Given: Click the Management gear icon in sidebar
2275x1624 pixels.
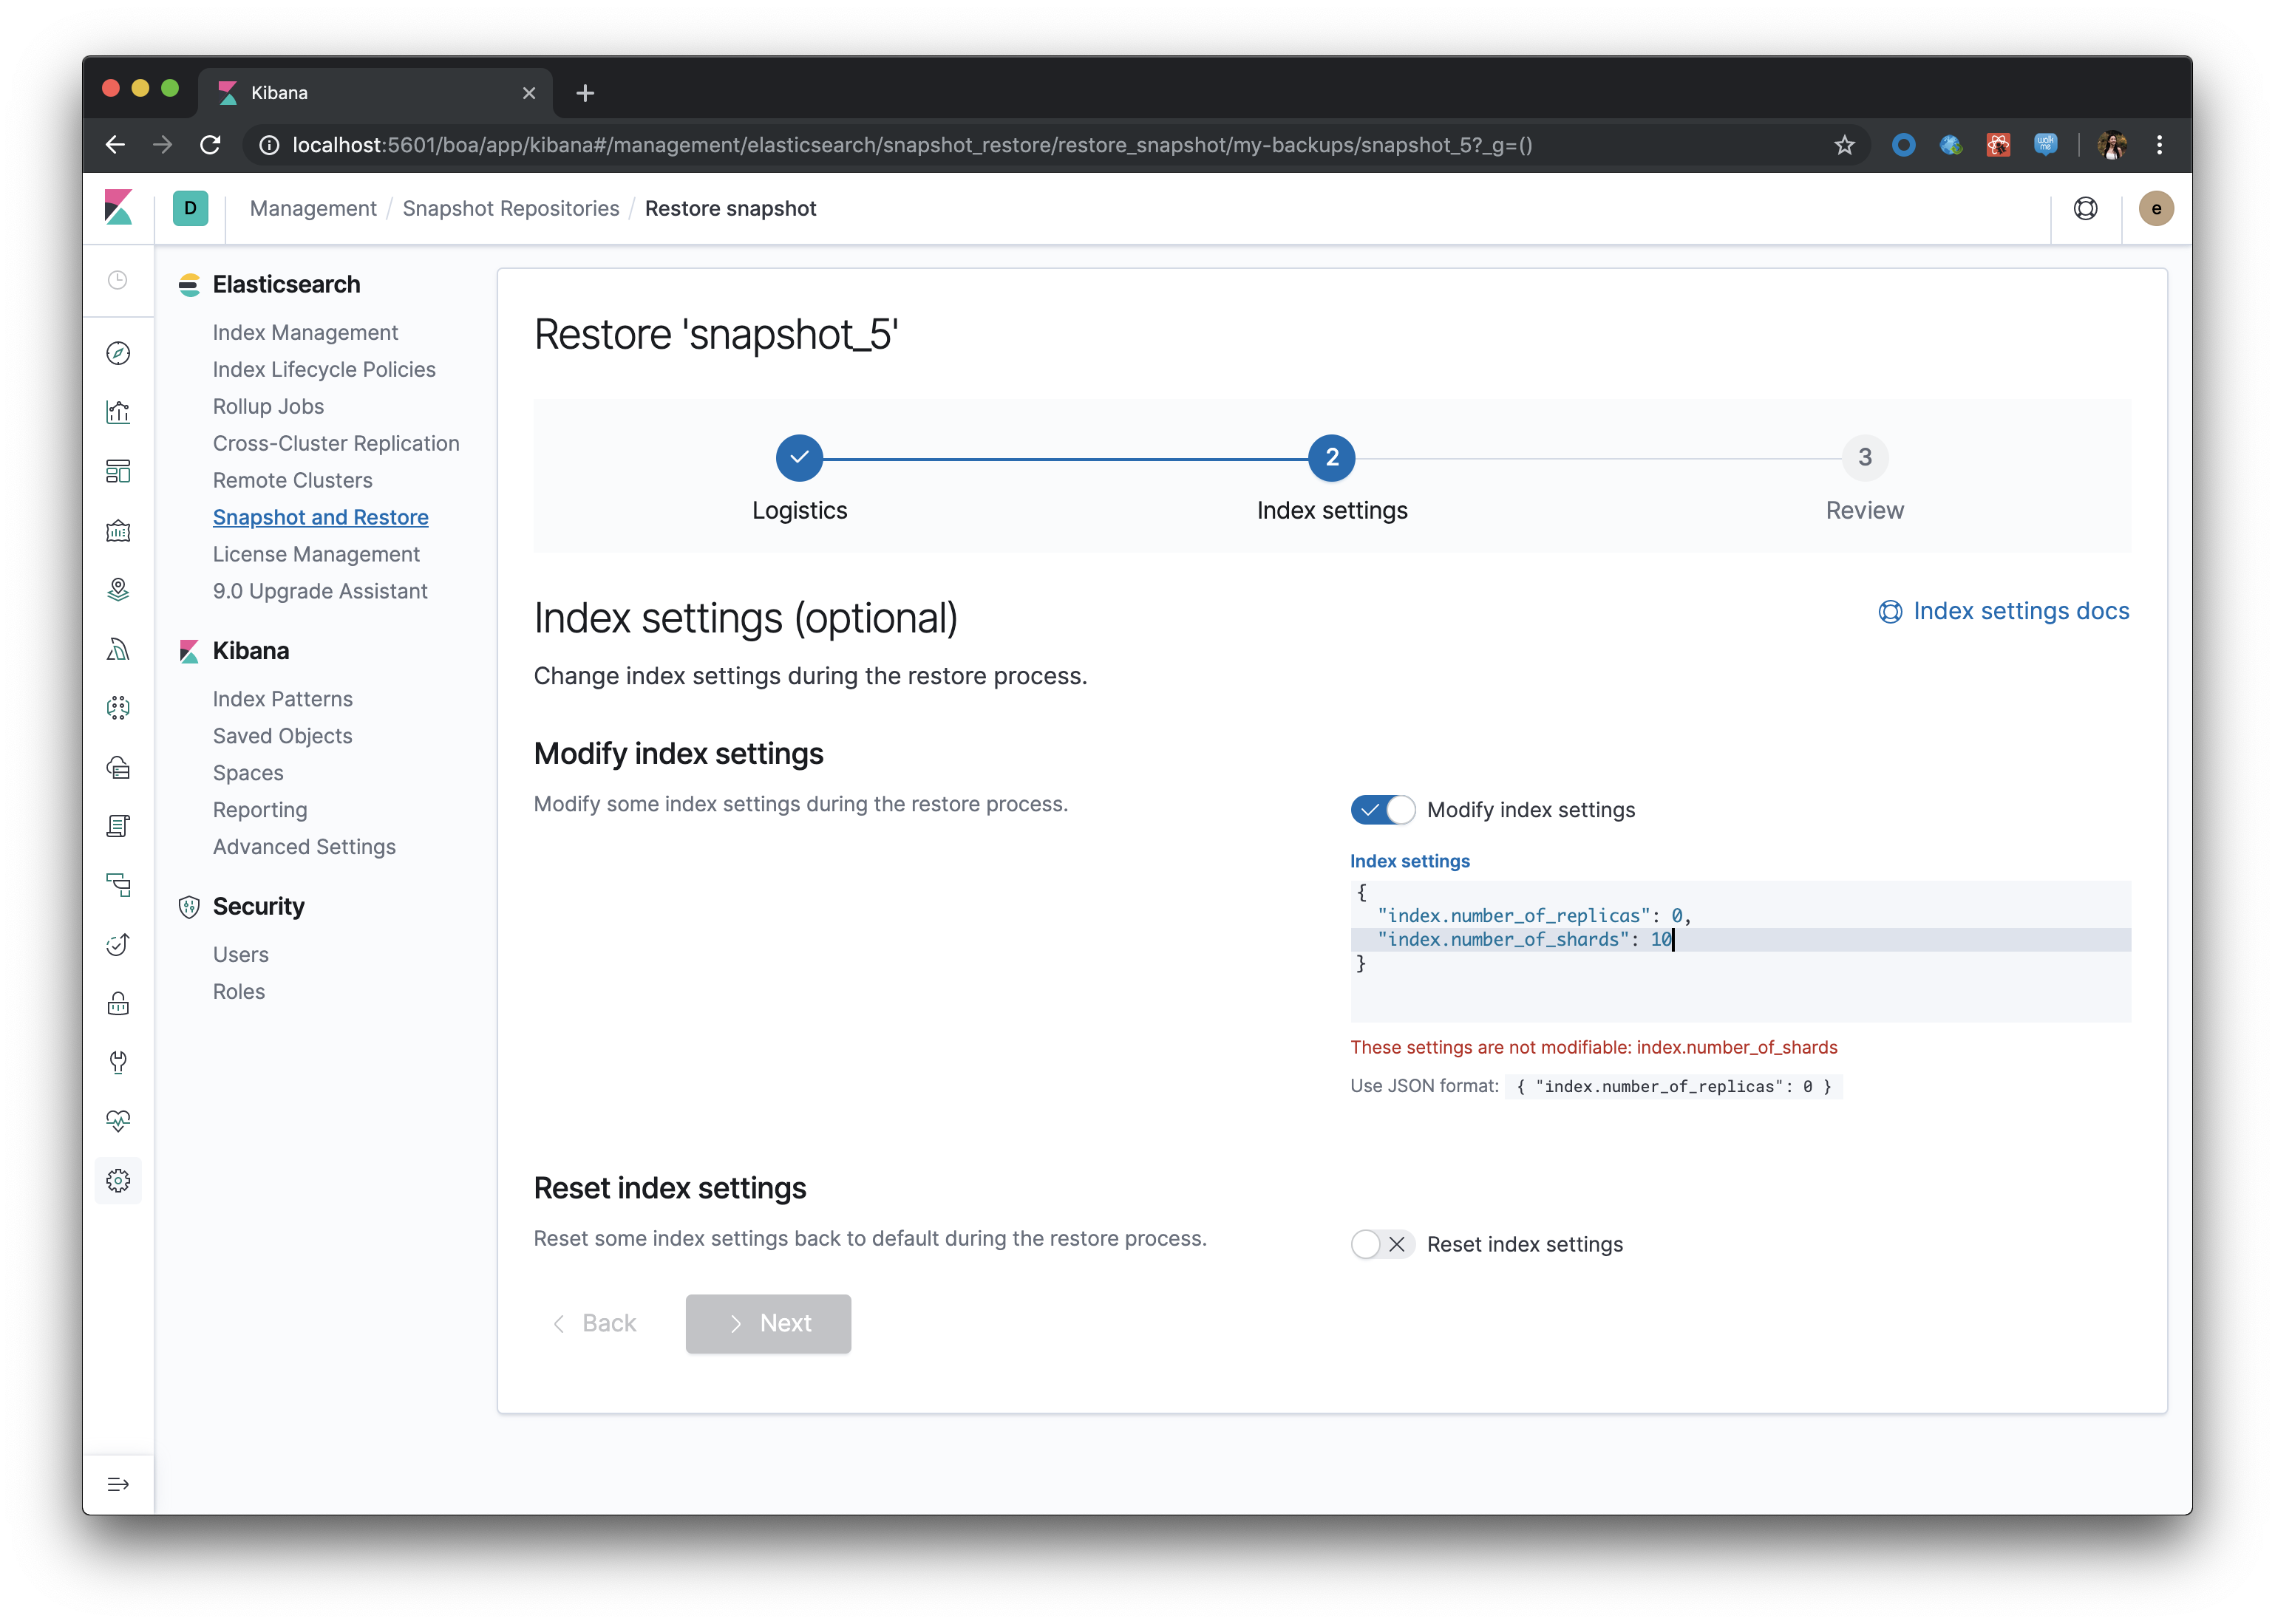Looking at the screenshot, I should point(118,1181).
